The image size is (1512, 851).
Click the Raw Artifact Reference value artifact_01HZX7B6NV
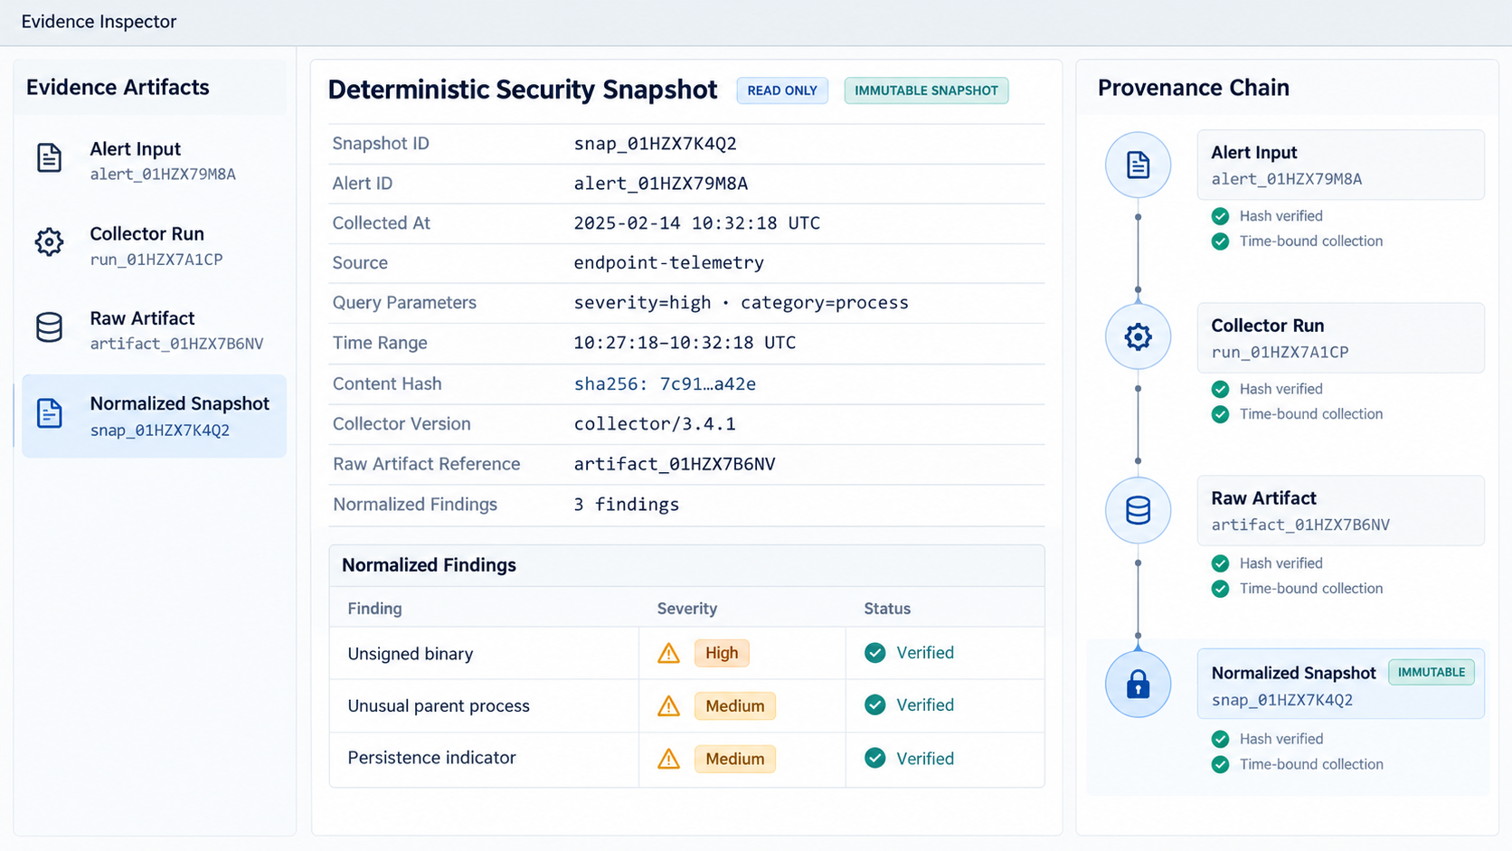pyautogui.click(x=675, y=464)
